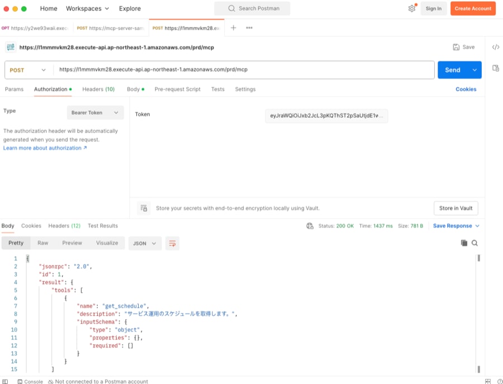Switch to the Params tab
The height and width of the screenshot is (384, 503).
[x=14, y=89]
